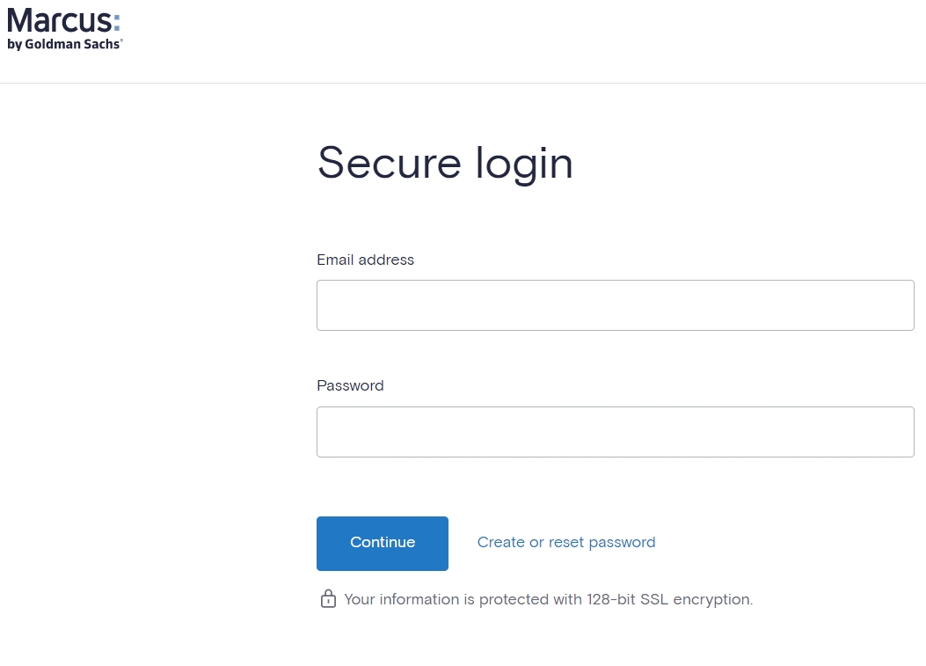Image resolution: width=926 pixels, height=666 pixels.
Task: Click "128-bit" in the security notice
Action: [x=611, y=600]
